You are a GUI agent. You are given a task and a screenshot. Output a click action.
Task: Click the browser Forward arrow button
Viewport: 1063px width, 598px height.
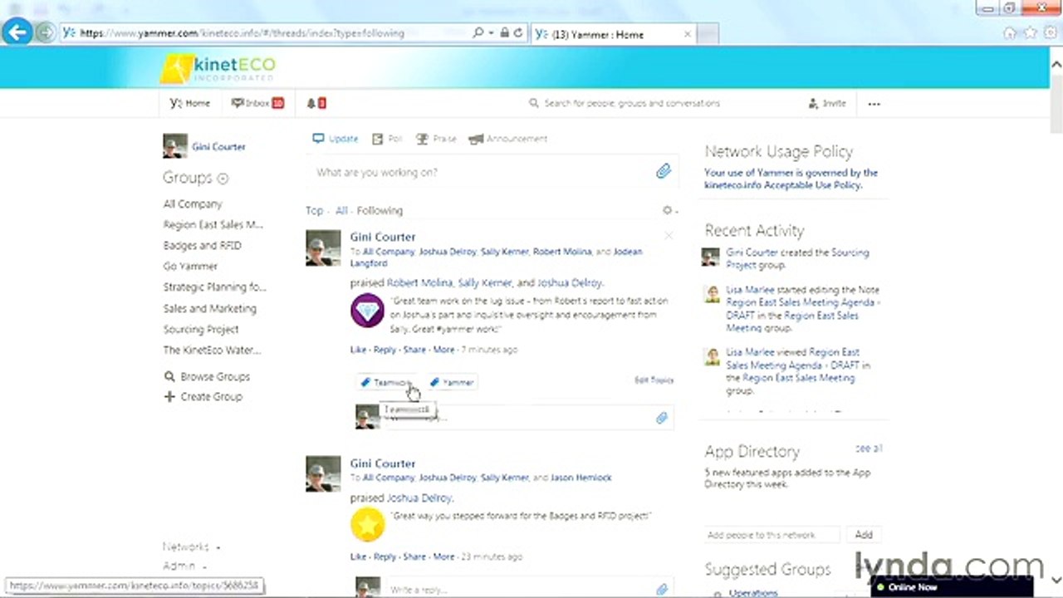(46, 33)
